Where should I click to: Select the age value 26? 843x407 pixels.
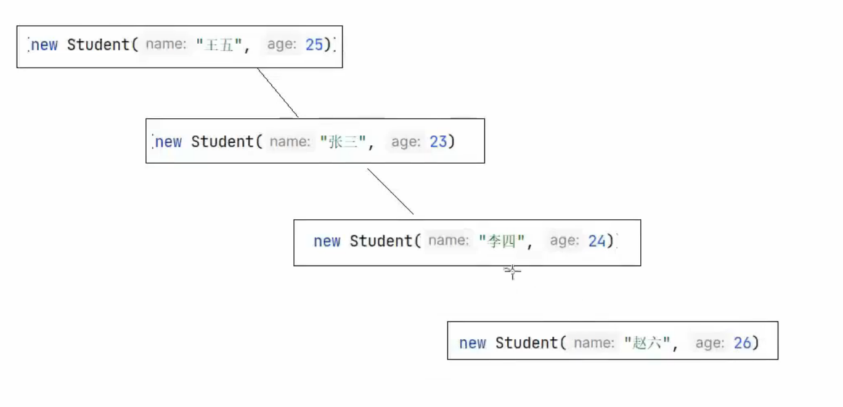(743, 343)
